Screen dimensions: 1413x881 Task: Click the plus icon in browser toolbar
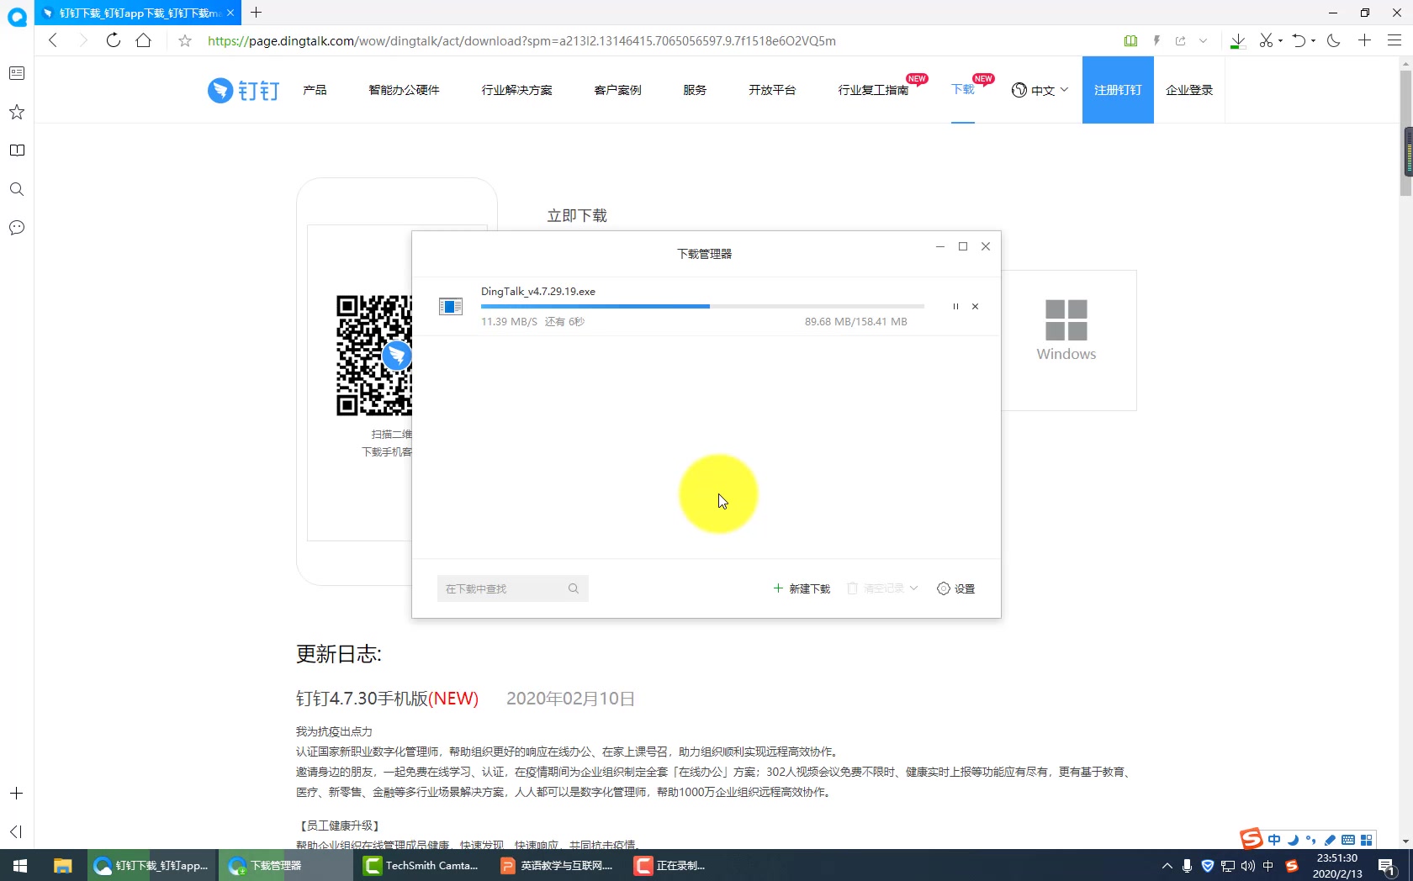[x=1364, y=40]
